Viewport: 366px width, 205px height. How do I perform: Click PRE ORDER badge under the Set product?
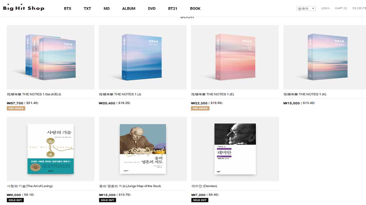coord(16,108)
